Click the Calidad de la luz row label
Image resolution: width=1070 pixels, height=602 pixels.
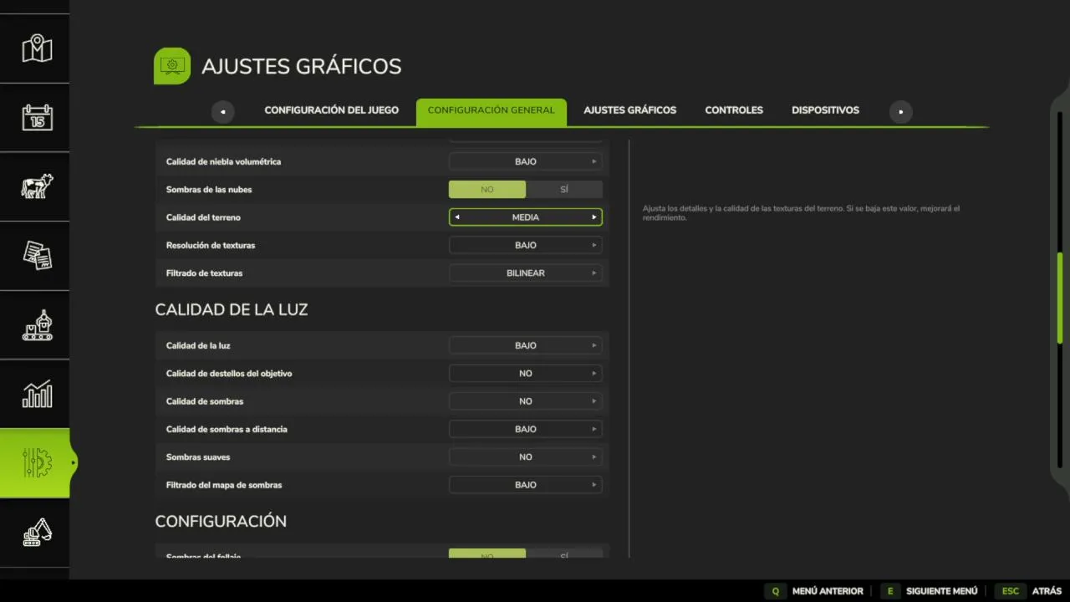pos(198,345)
